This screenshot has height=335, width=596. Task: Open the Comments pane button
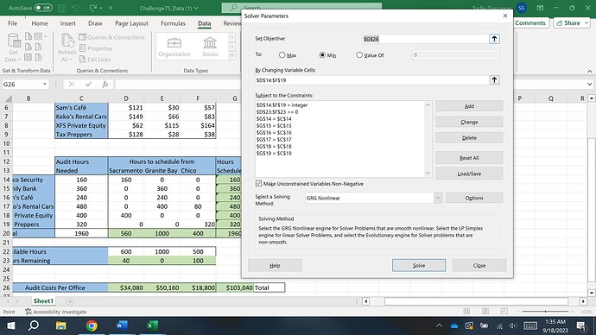click(x=529, y=22)
